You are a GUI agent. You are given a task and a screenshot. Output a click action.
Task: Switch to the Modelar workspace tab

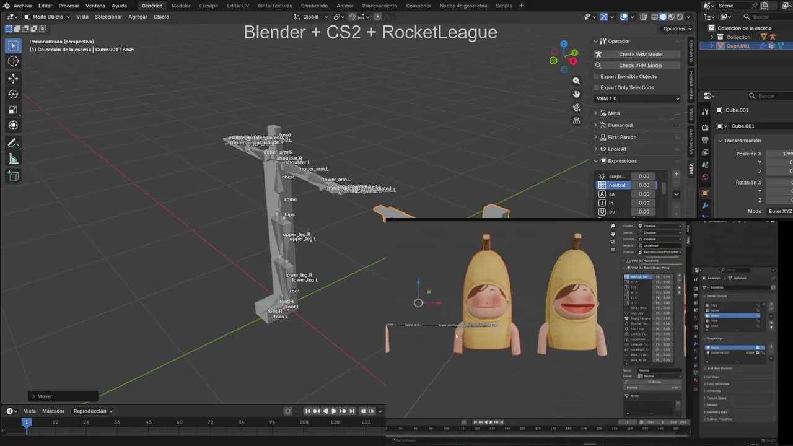(x=181, y=6)
